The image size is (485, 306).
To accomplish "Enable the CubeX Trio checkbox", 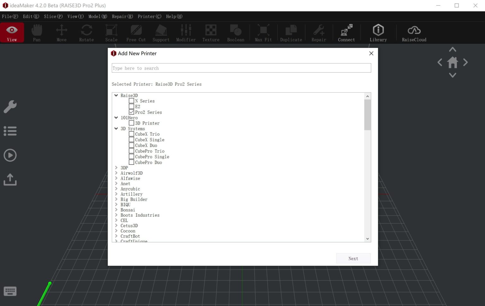I will pos(131,134).
